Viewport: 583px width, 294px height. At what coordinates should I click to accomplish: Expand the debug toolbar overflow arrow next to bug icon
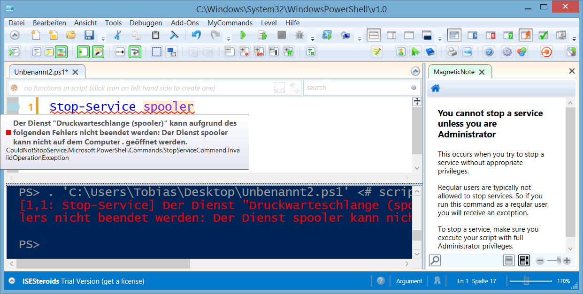313,39
